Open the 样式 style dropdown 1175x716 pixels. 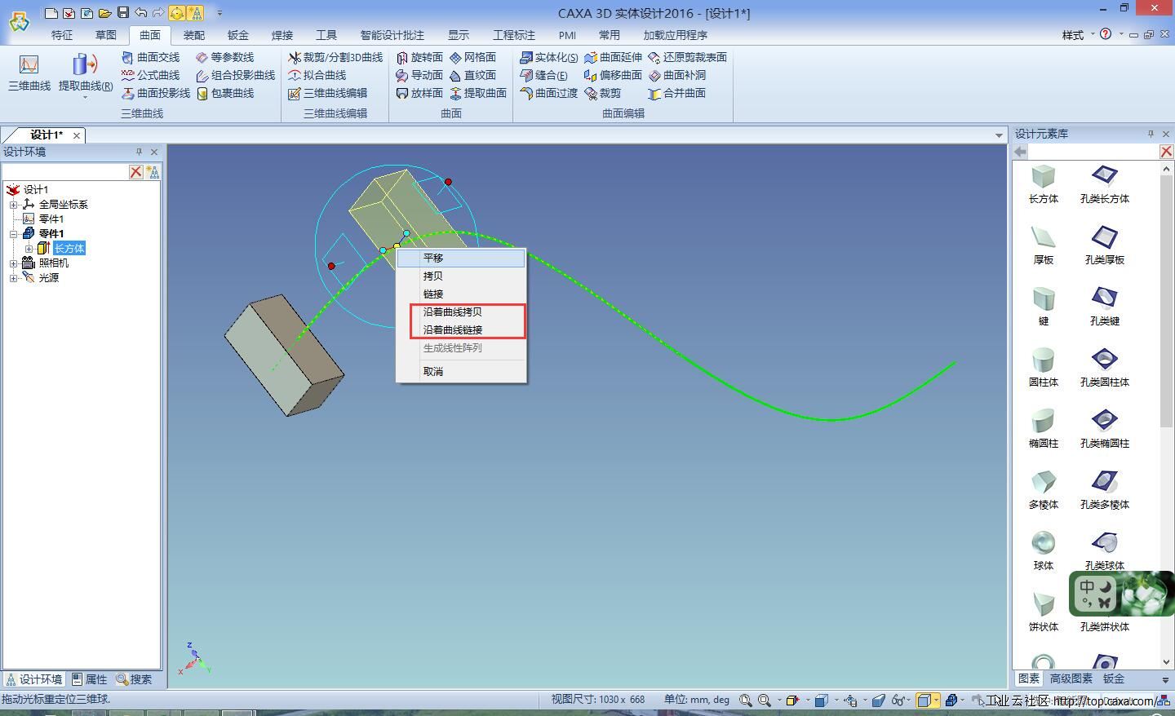1078,35
